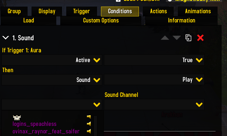Screen dimensions: 227x136
Task: Open the Play action dropdown
Action: tap(154, 80)
